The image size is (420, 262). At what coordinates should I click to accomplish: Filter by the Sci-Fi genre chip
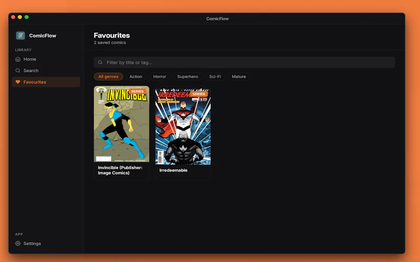215,77
